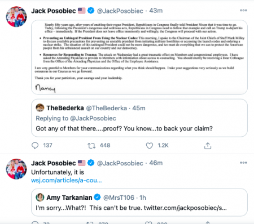254x224 pixels.
Task: Open the Nancy letter image attachment
Action: click(x=139, y=57)
